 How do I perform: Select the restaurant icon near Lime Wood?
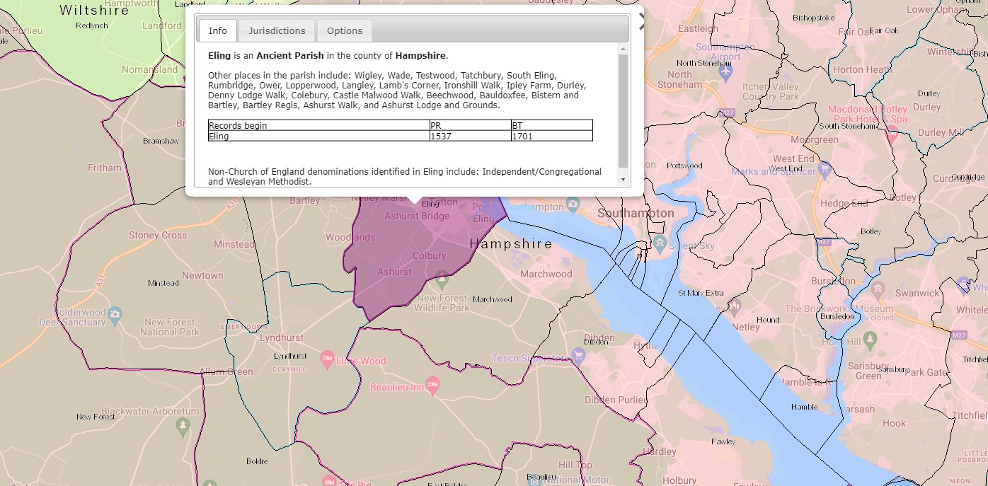click(327, 359)
